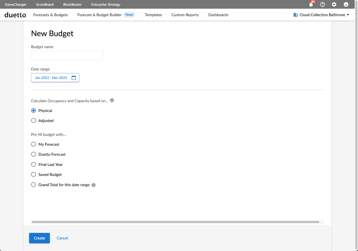Expand the Cloud Collection Baltimore property dropdown

point(321,15)
